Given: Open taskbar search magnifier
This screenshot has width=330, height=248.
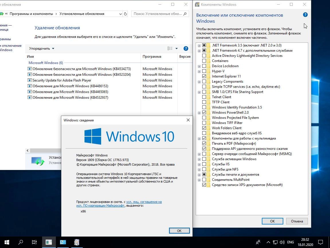Looking at the screenshot, I should click(x=20, y=242).
